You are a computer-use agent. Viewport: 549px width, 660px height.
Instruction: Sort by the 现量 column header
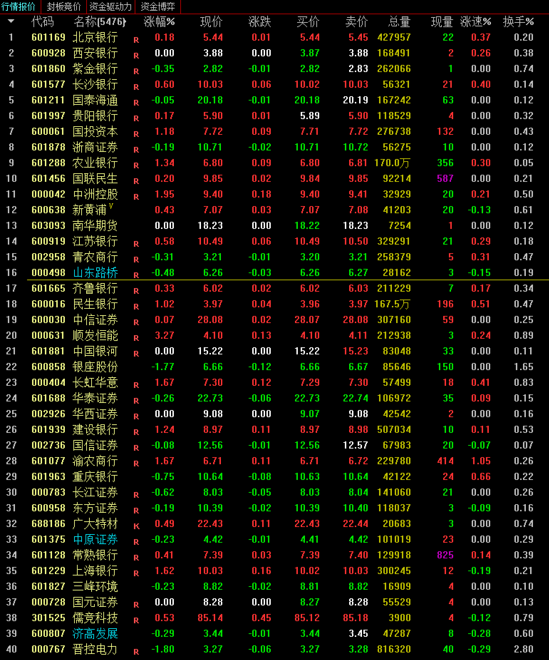(442, 22)
